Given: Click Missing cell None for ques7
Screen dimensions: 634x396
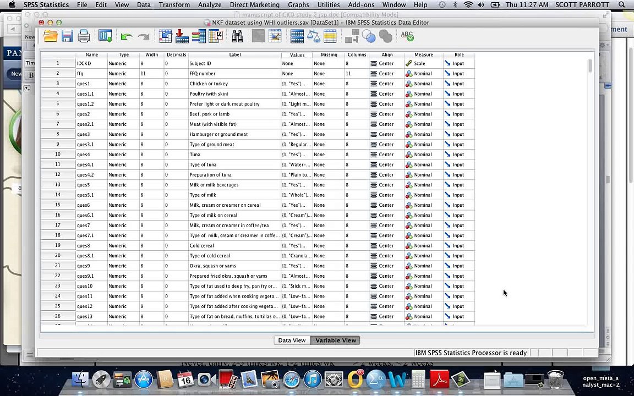Looking at the screenshot, I should (x=329, y=225).
